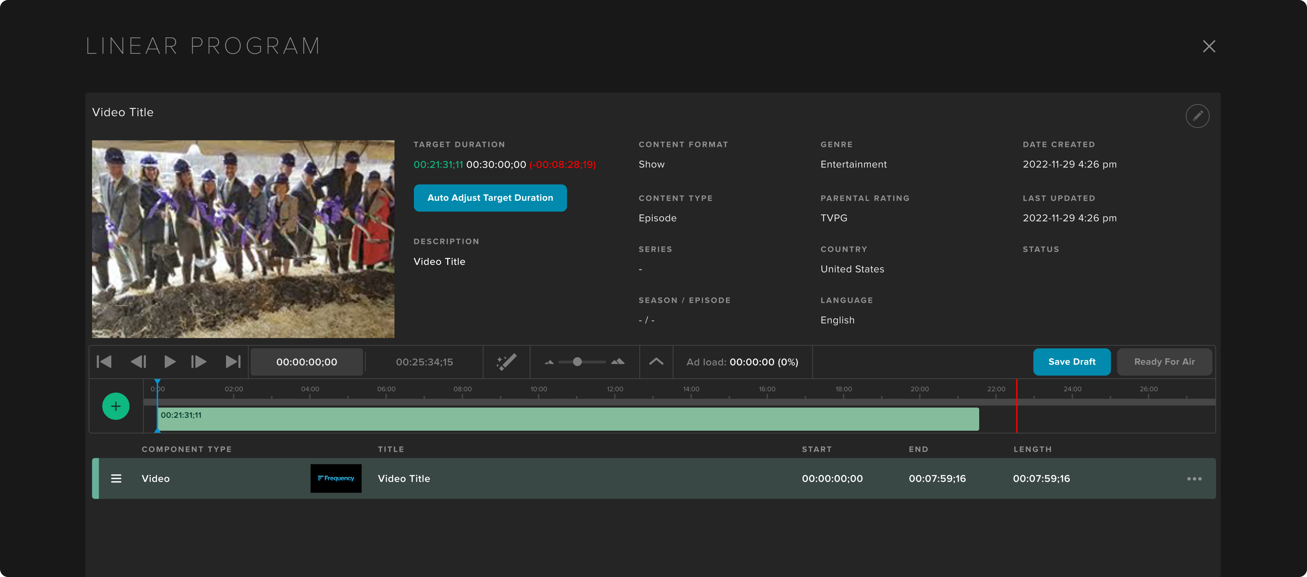Toggle the edit pencil icon top right

pyautogui.click(x=1198, y=116)
